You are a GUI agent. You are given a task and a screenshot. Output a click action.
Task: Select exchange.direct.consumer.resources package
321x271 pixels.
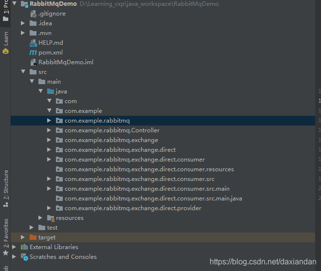pos(149,169)
